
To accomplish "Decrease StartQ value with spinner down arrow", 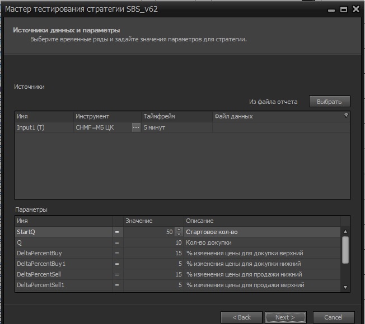I will point(179,234).
